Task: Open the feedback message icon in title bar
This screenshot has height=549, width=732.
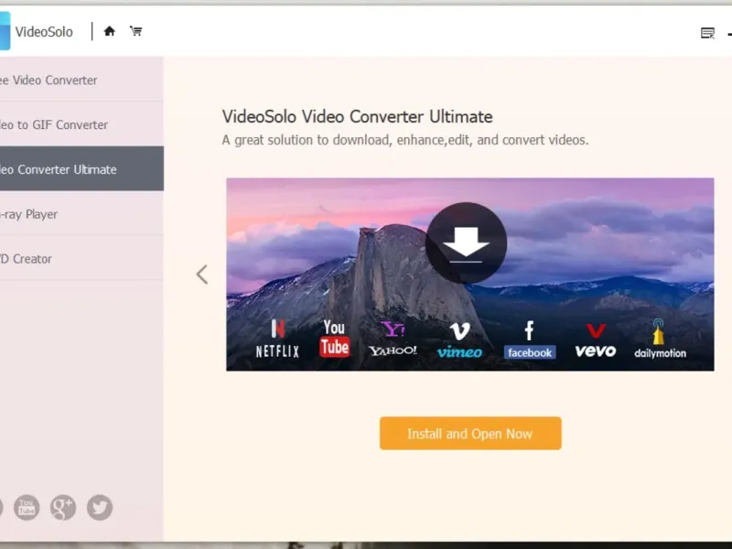Action: tap(707, 33)
